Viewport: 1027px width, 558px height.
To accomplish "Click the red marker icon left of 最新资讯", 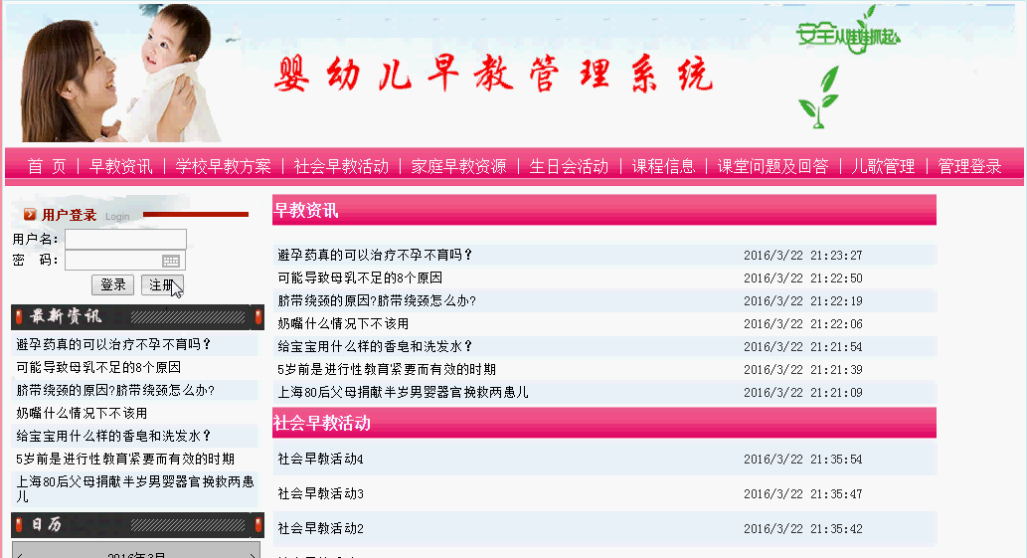I will point(19,317).
